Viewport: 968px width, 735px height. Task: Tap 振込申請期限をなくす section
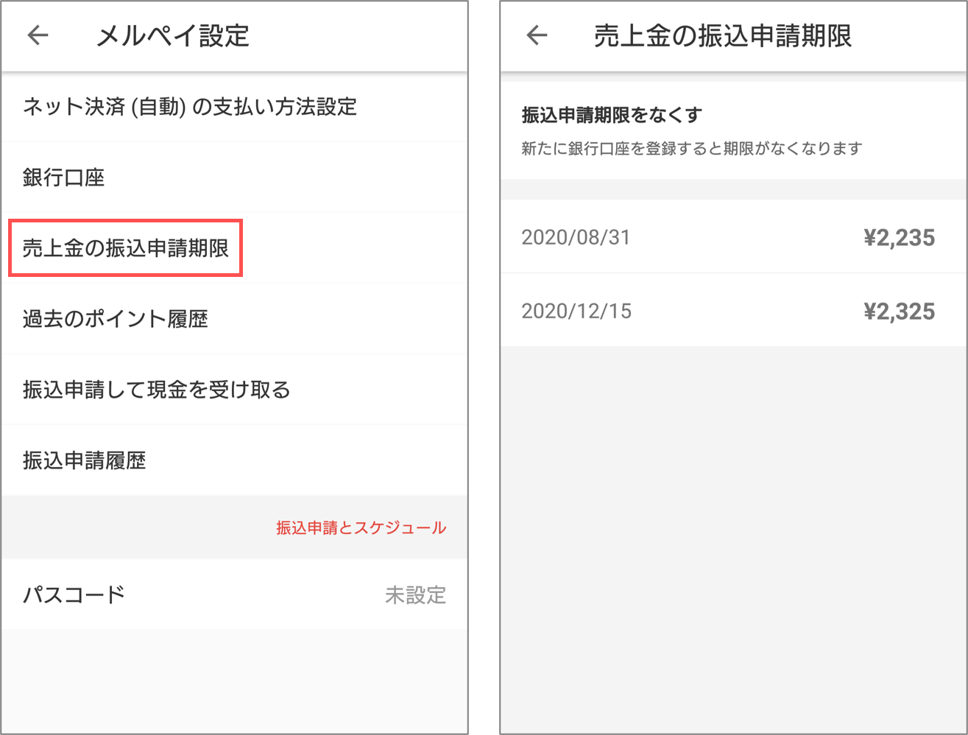734,130
